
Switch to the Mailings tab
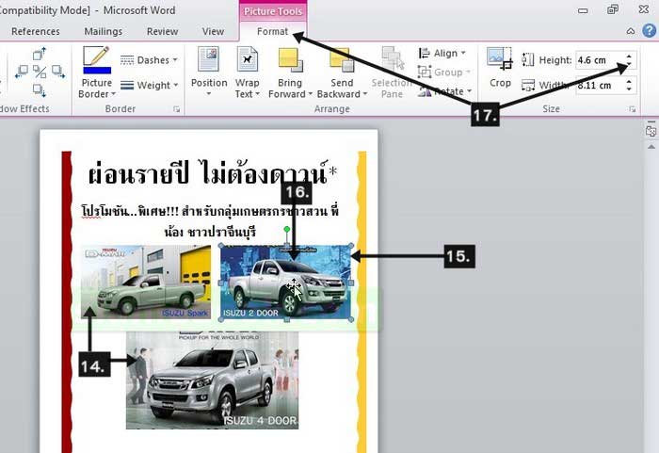tap(103, 31)
